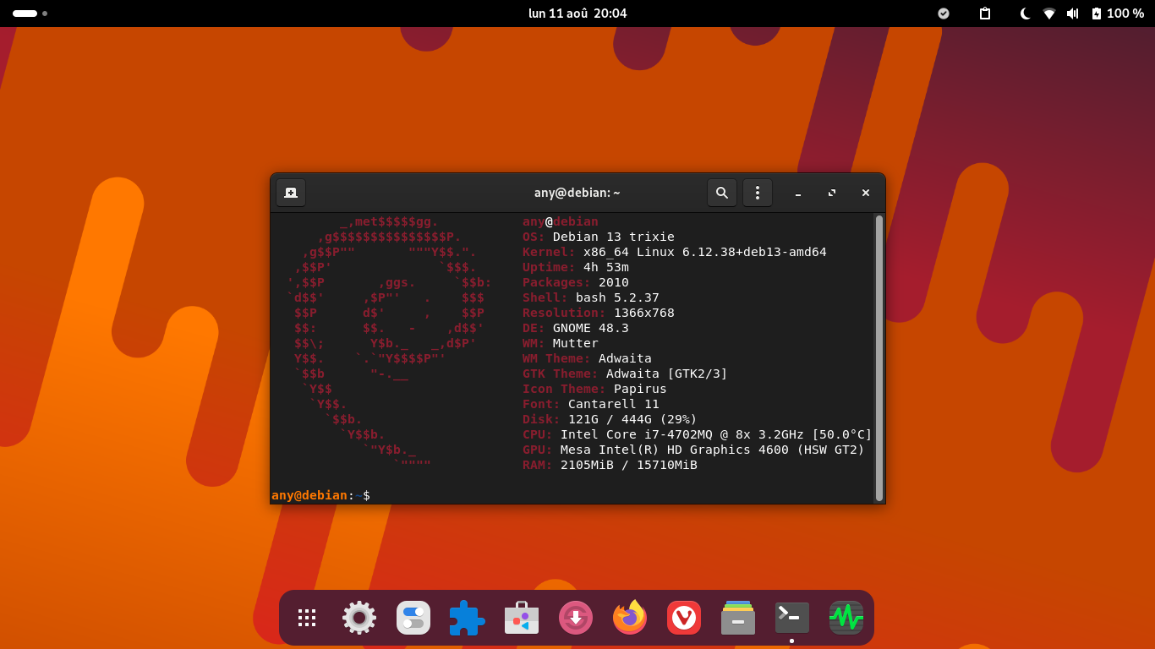
Task: Click the Terminal icon in the dock
Action: (792, 618)
